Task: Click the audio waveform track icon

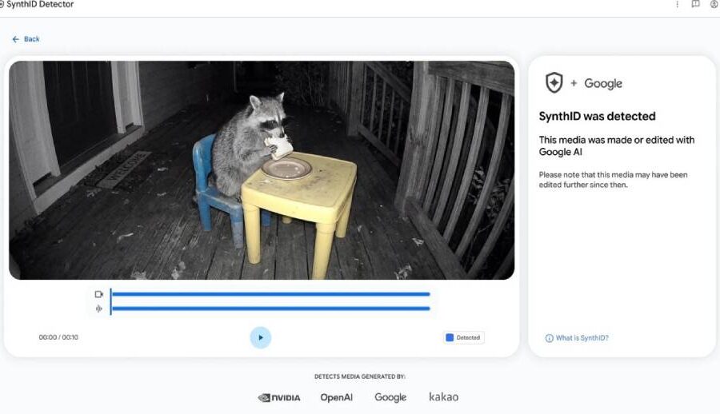Action: pyautogui.click(x=98, y=309)
